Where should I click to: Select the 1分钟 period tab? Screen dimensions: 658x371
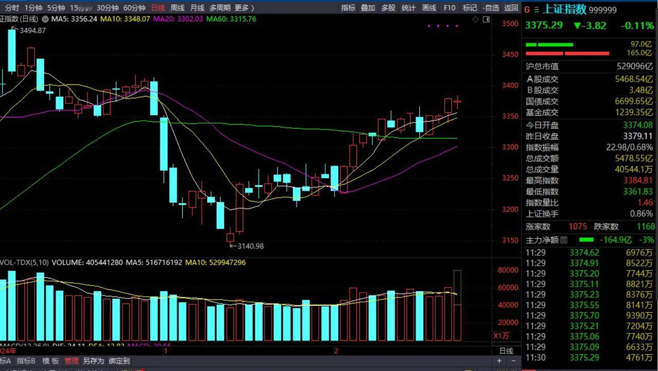(x=33, y=8)
